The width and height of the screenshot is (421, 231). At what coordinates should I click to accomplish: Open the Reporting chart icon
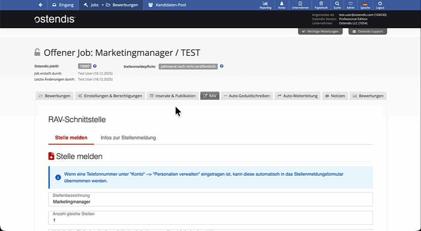coord(265,5)
